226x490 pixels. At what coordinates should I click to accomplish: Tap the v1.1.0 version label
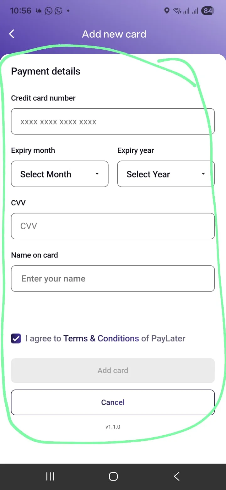click(113, 427)
